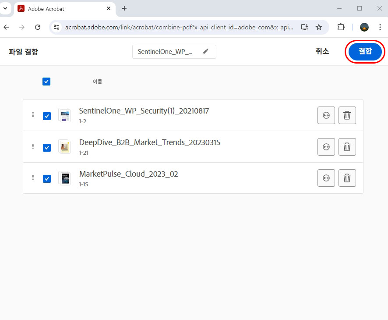Select the SentinelOne_WP_Security file thumbnail
388x320 pixels.
click(64, 115)
